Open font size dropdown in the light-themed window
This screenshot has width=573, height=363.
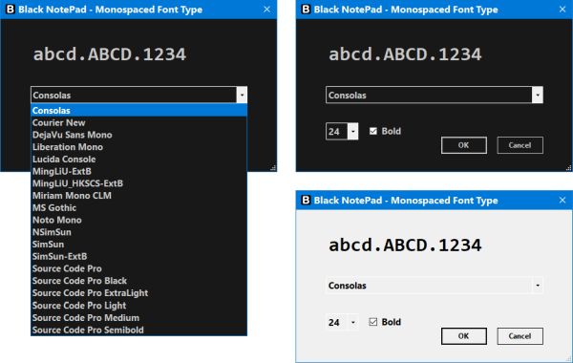[x=353, y=322]
